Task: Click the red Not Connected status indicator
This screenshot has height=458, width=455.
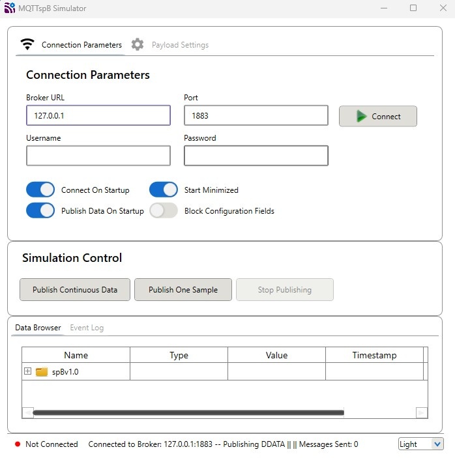Action: [18, 444]
